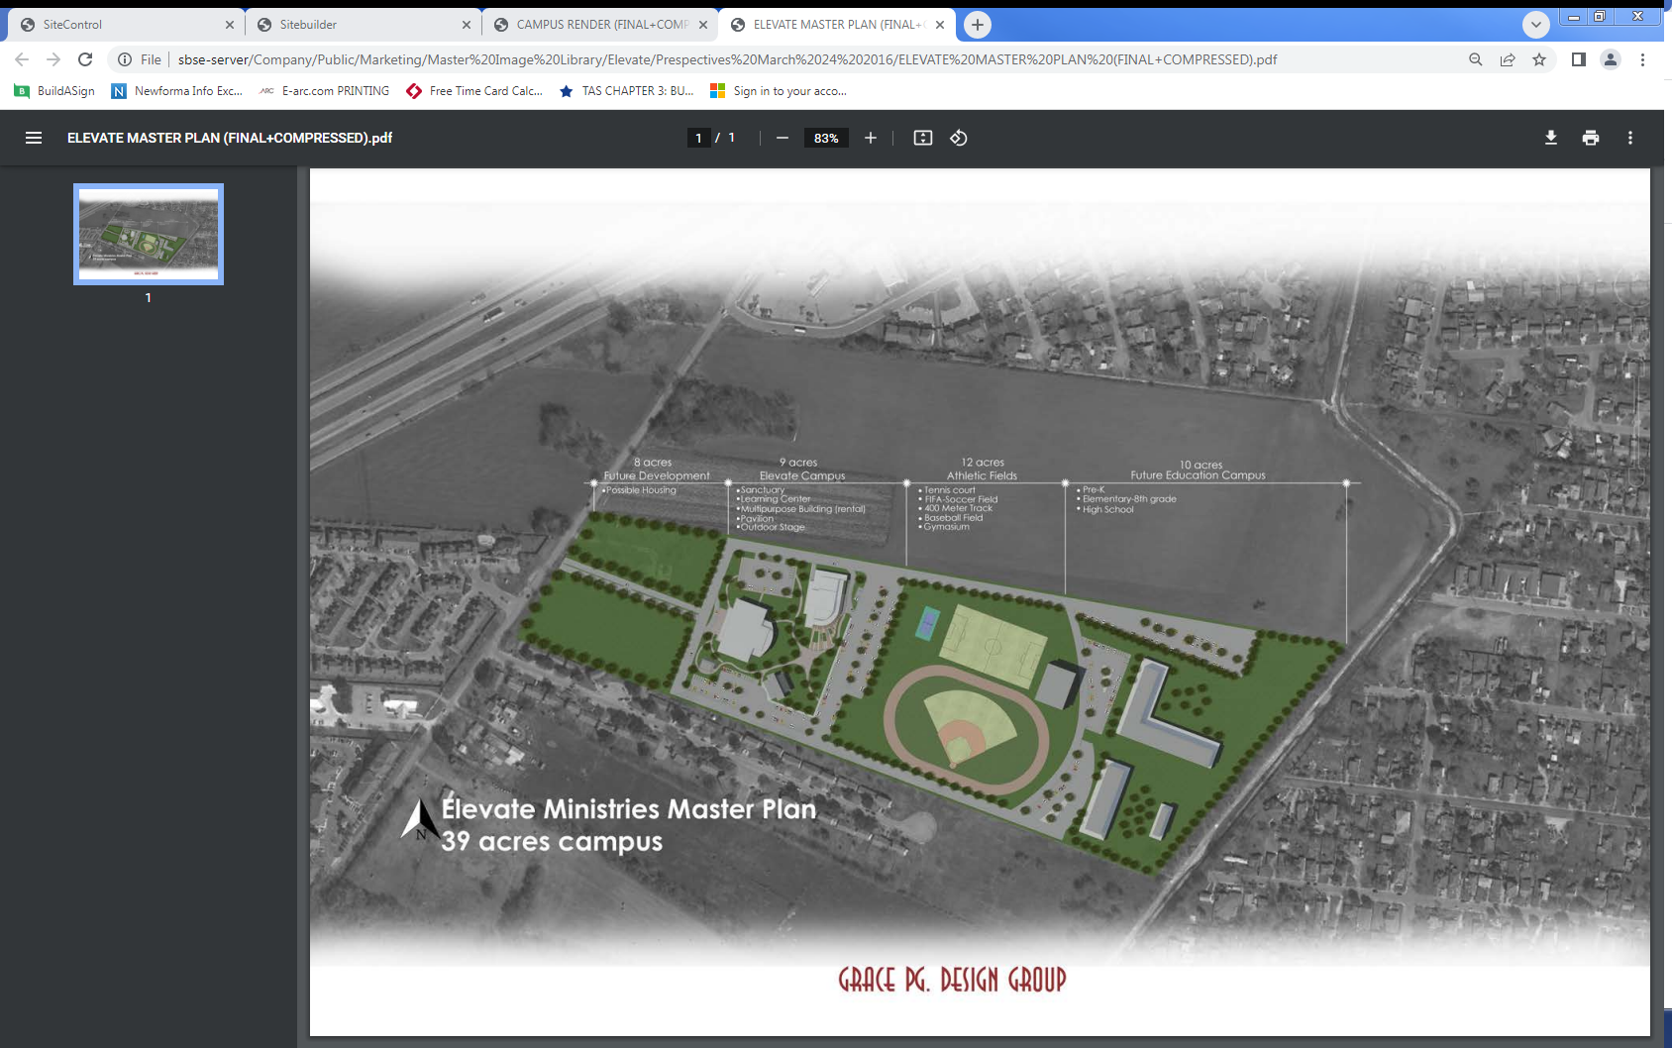Close the SiteControl tab
Image resolution: width=1672 pixels, height=1048 pixels.
click(x=230, y=25)
